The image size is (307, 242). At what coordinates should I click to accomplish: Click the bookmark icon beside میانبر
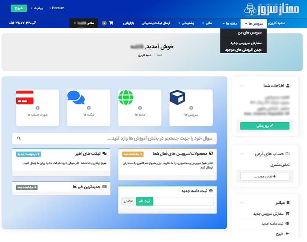(x=288, y=202)
